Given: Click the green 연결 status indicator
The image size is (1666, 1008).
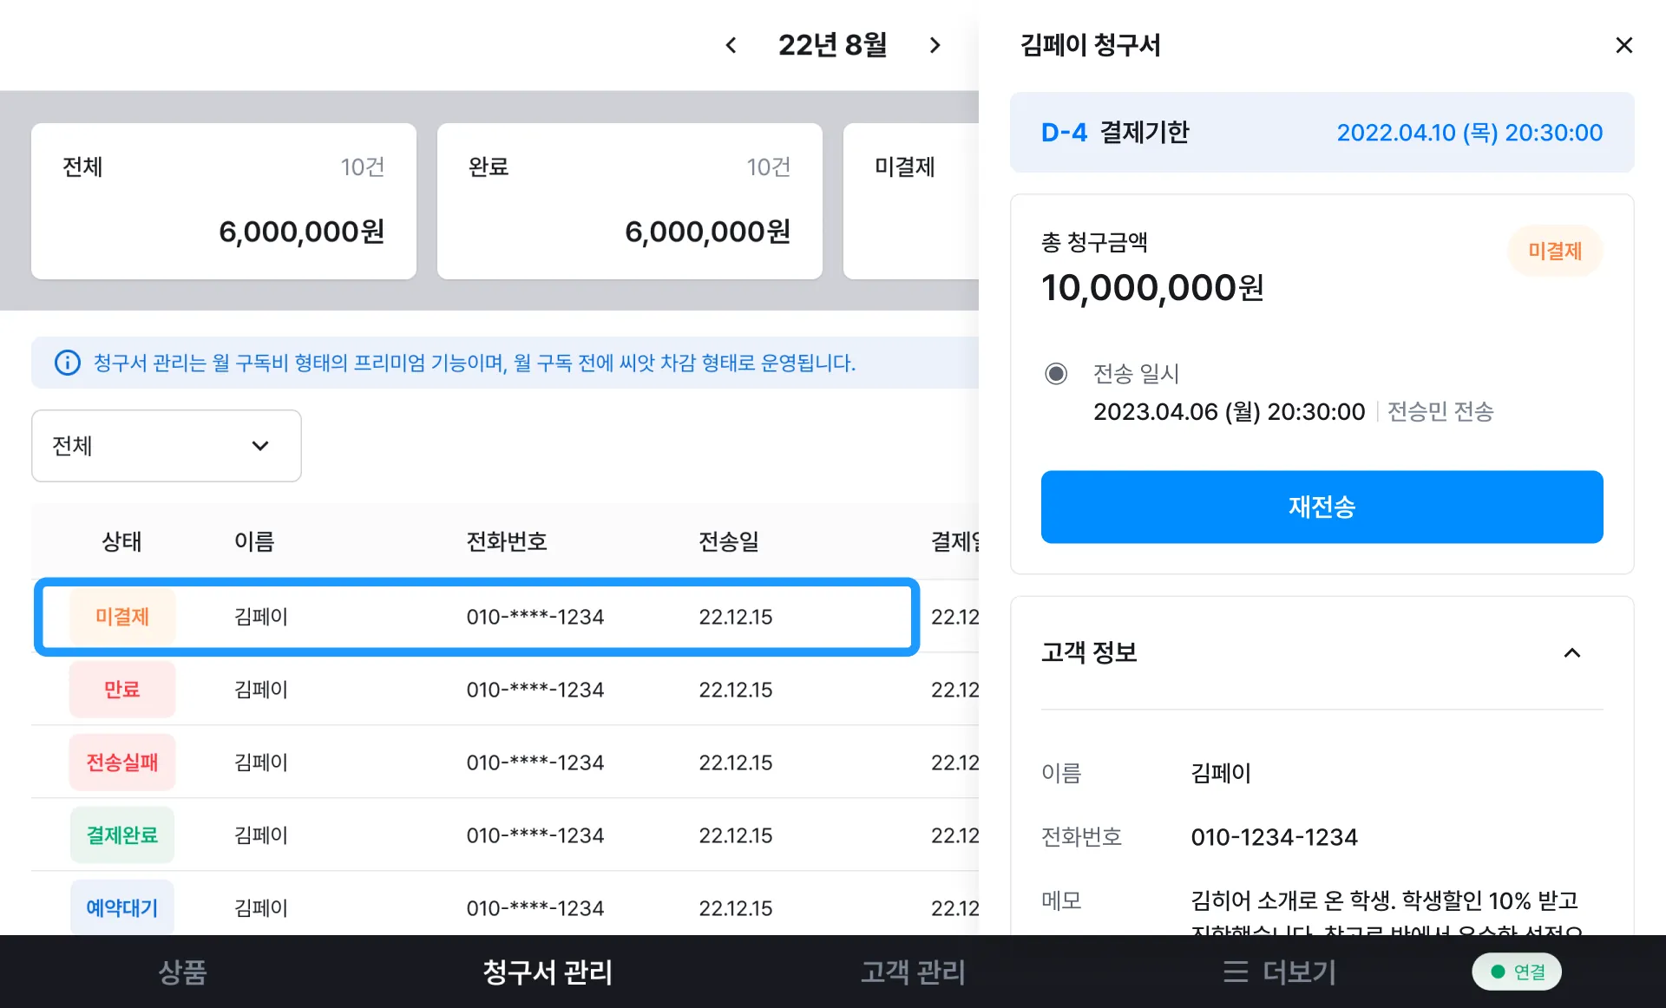Looking at the screenshot, I should pyautogui.click(x=1517, y=972).
